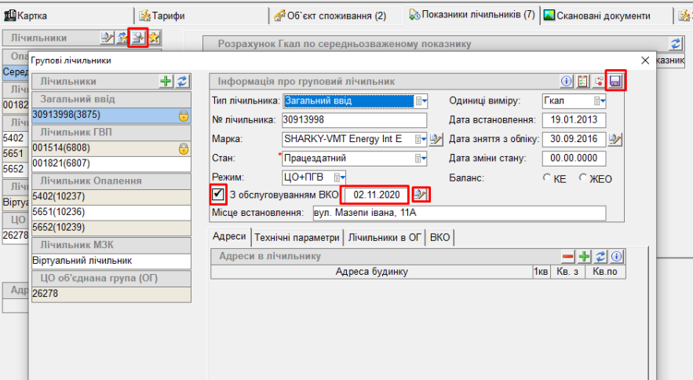Toggle the З обслуговуванням ВКО checkbox

pos(218,194)
